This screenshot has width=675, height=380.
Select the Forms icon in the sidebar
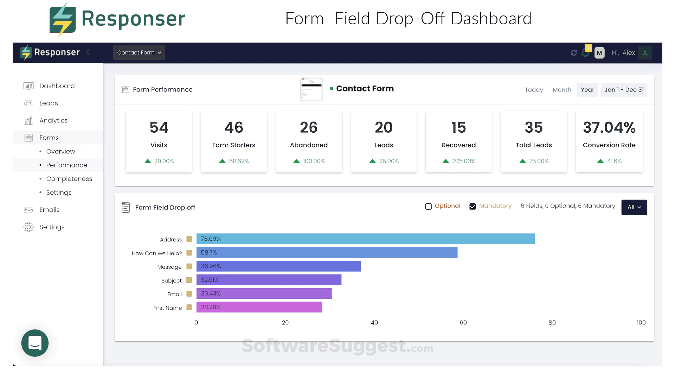coord(28,138)
